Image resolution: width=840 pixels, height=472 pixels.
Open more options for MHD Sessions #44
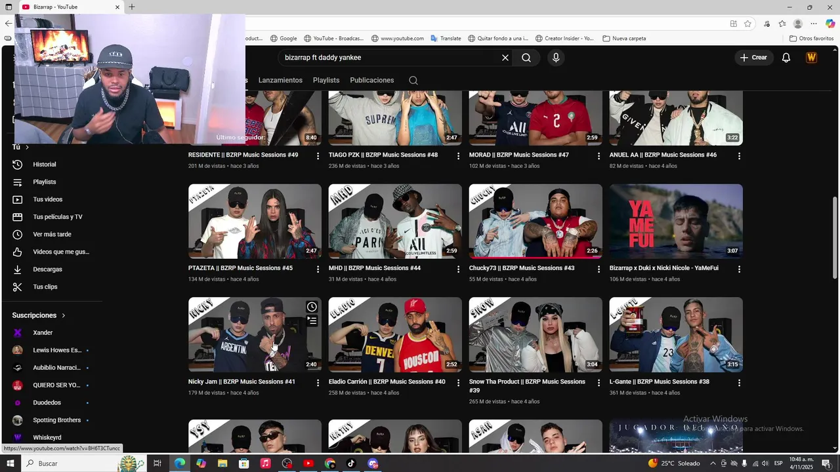click(x=459, y=269)
